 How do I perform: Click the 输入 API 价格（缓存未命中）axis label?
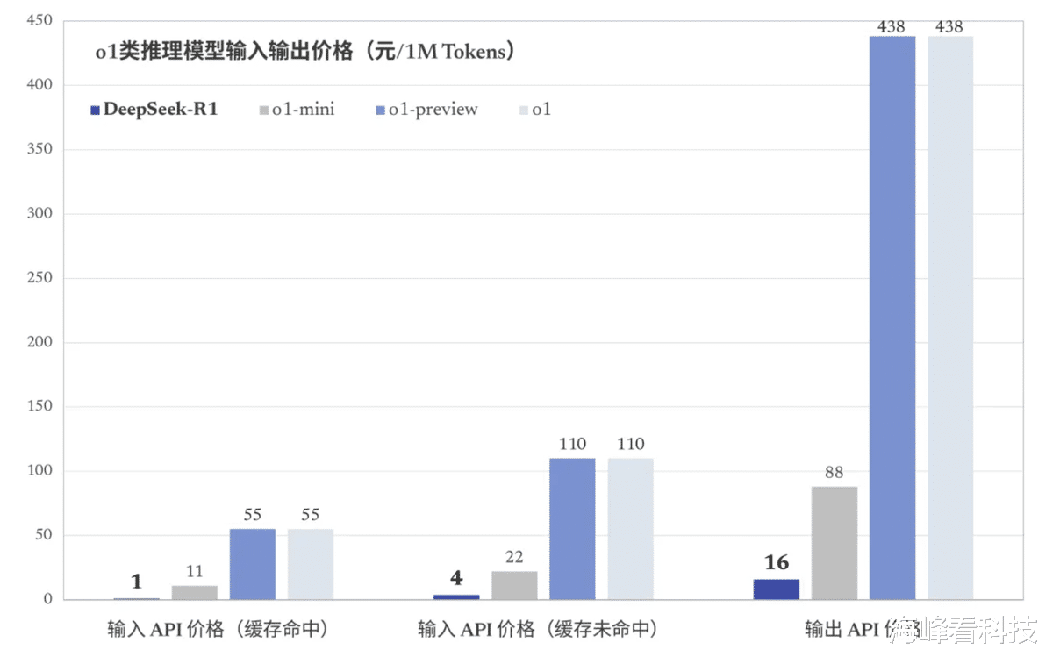pyautogui.click(x=537, y=629)
